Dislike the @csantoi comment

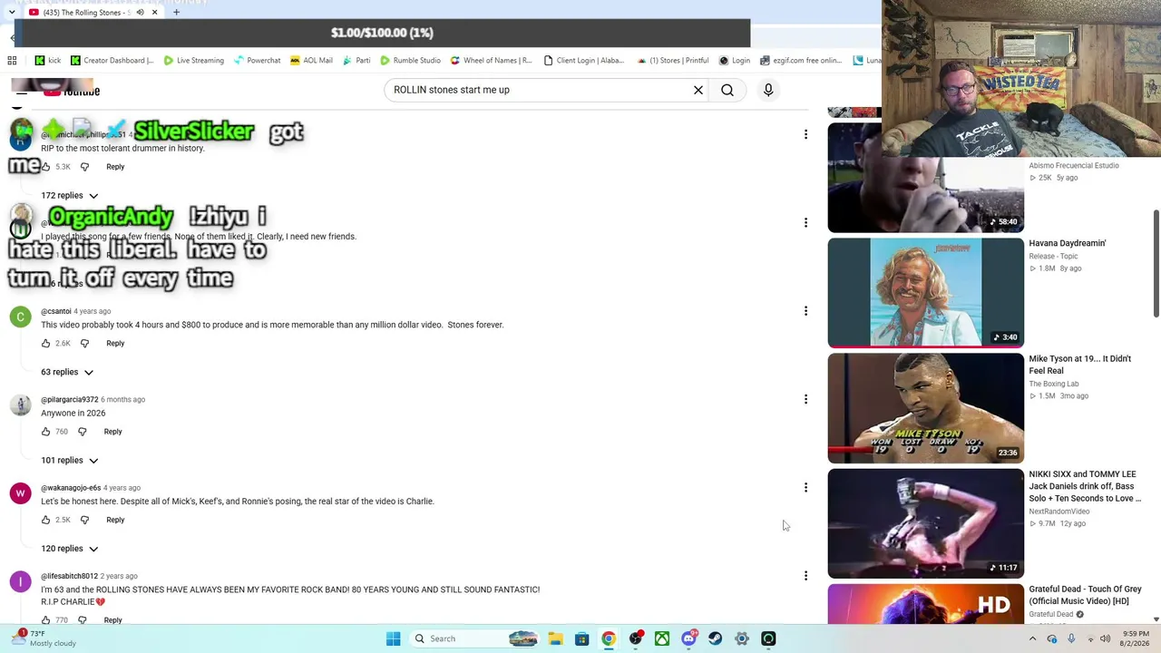point(84,344)
